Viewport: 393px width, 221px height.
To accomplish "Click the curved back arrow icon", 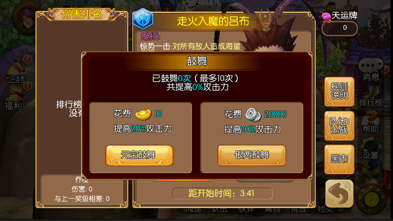I will (339, 194).
